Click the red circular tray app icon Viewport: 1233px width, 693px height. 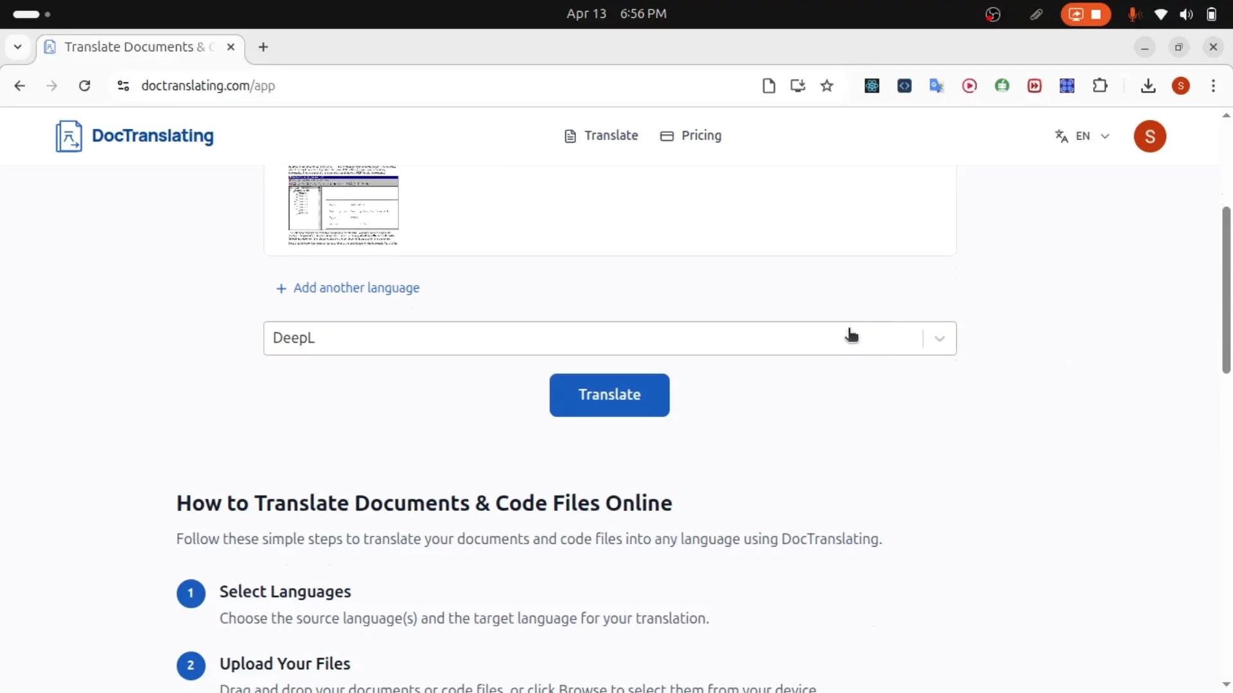(993, 14)
